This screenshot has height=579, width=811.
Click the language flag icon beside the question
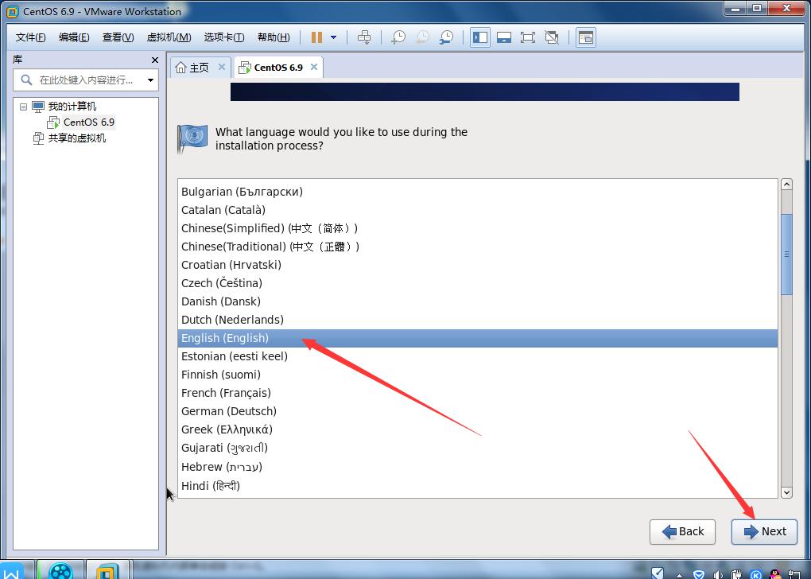[192, 138]
